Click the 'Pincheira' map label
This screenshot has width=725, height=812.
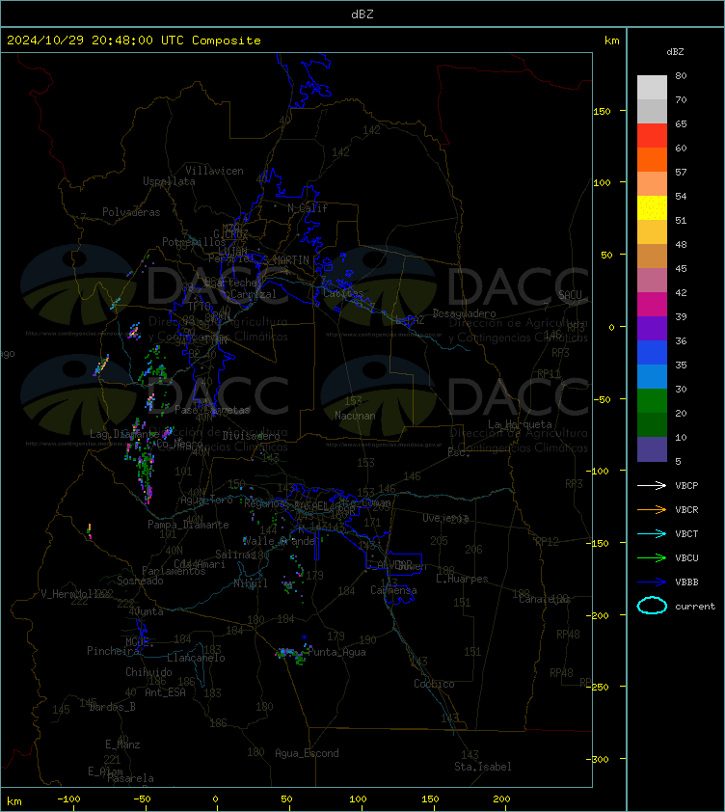coord(113,650)
